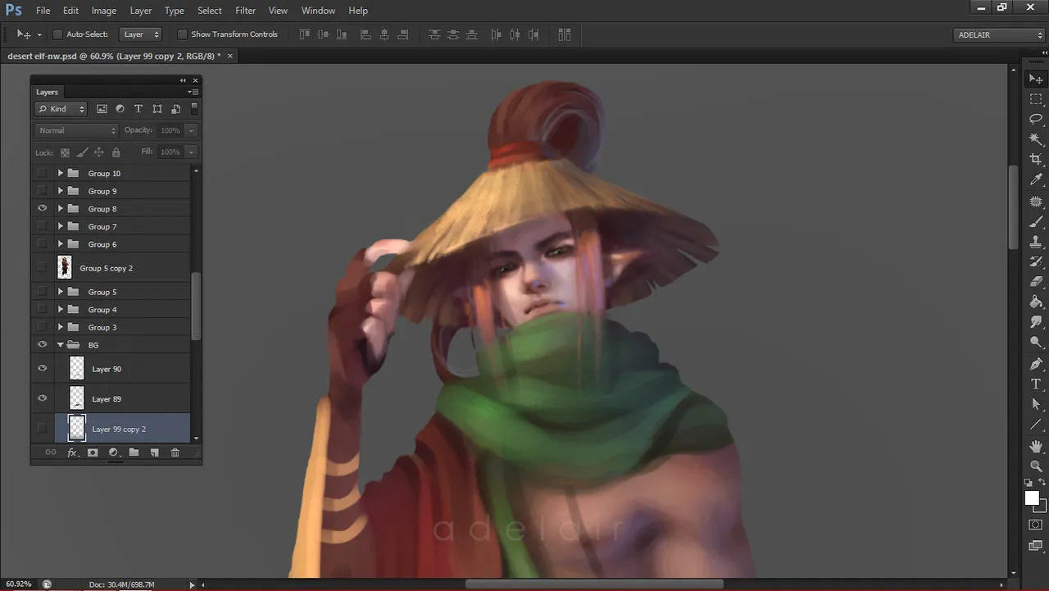
Task: Open the Filter menu
Action: pos(245,11)
